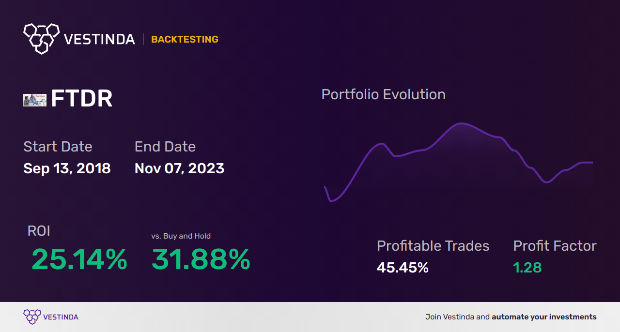Click the Join Vestinda and automate your investments text
The image size is (620, 332).
[x=511, y=317]
